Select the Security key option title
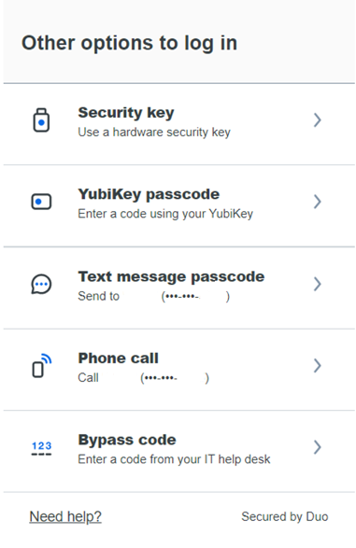356x548 pixels. (x=126, y=113)
